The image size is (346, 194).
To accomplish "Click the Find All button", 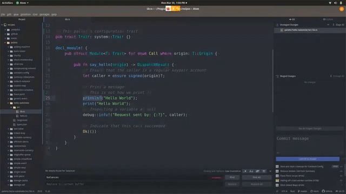I will 257,177.
